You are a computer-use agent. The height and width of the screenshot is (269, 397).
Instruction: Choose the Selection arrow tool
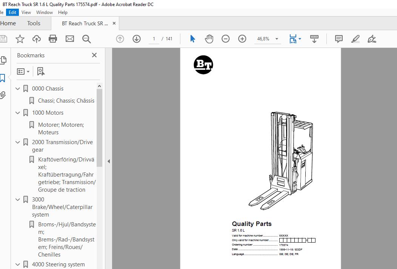click(193, 39)
